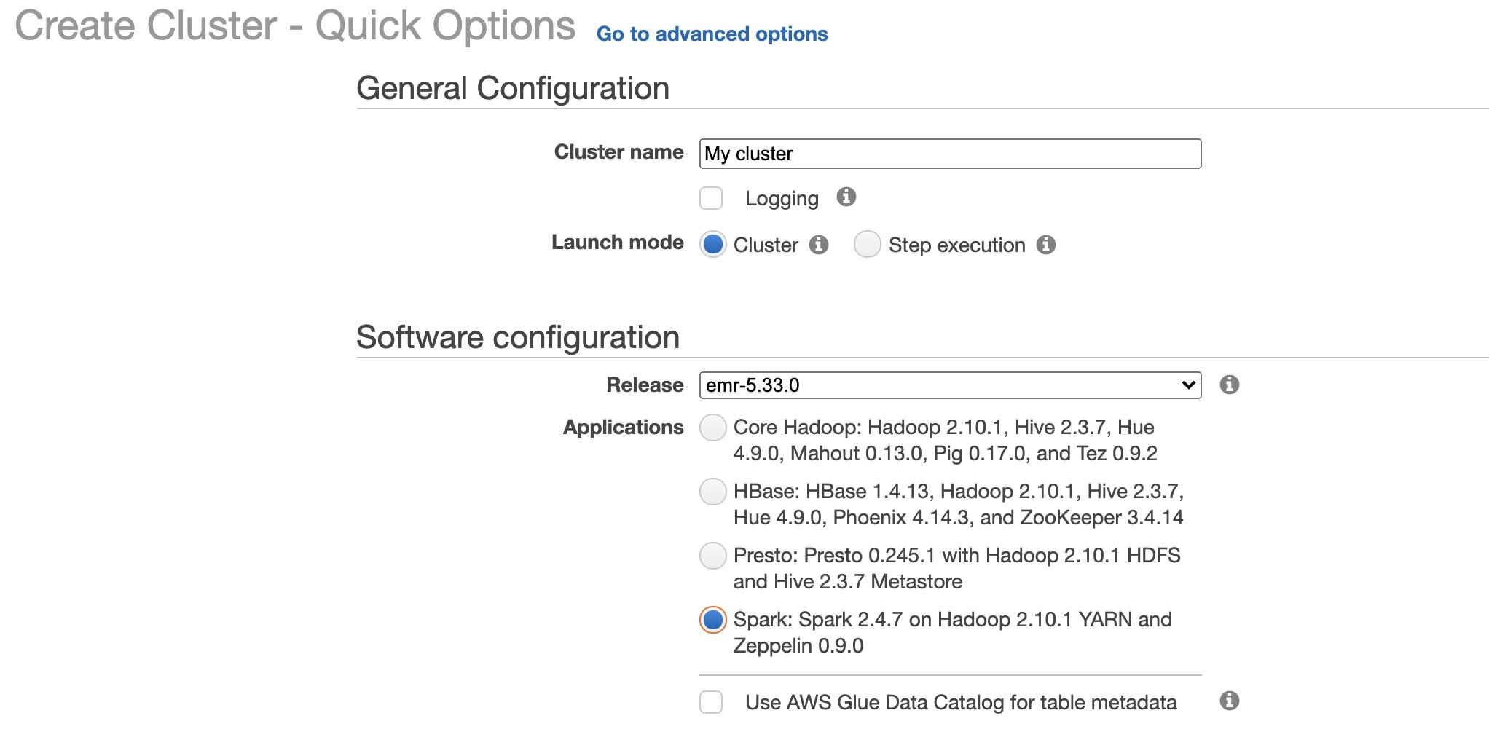Check Use AWS Glue Data Catalog box

tap(711, 702)
